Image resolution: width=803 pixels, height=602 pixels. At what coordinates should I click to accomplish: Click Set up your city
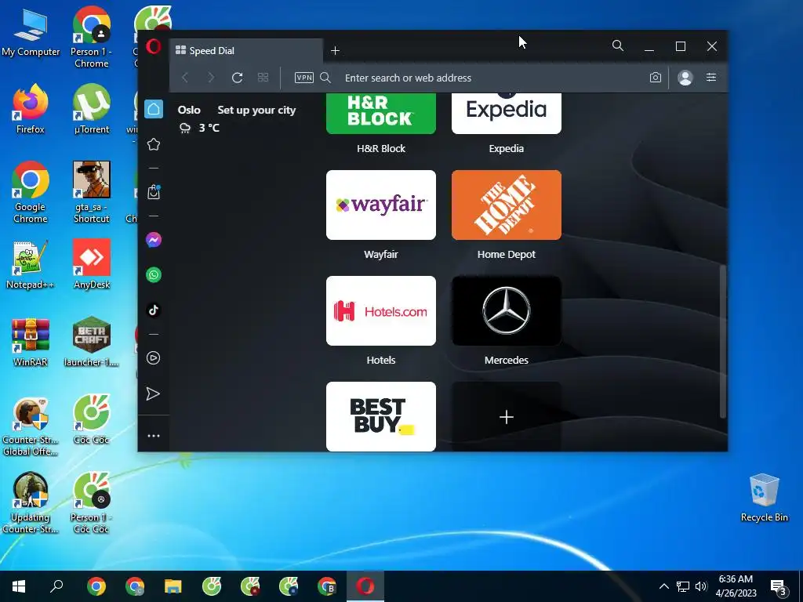(x=256, y=110)
